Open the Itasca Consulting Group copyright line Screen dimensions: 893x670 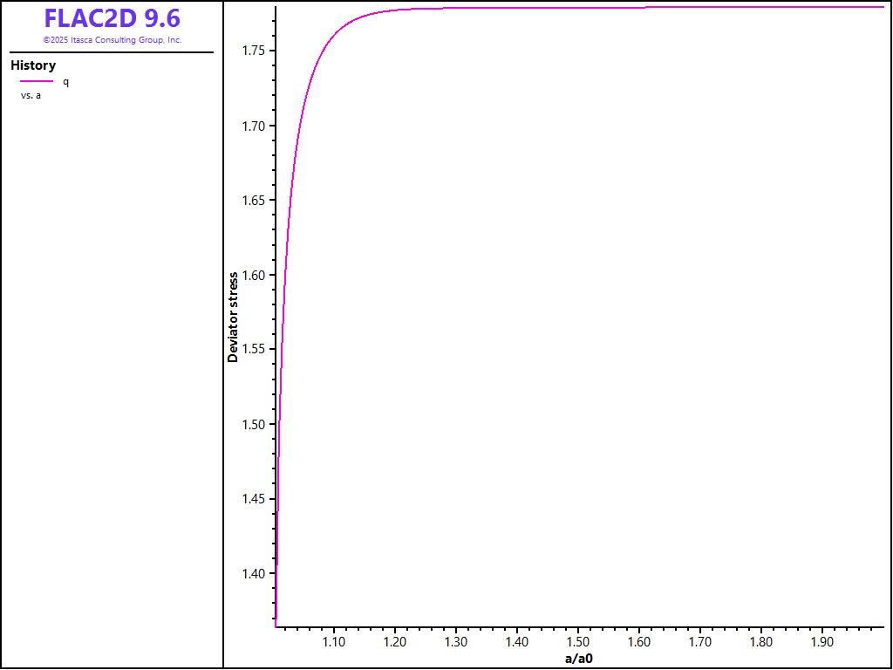[x=112, y=40]
